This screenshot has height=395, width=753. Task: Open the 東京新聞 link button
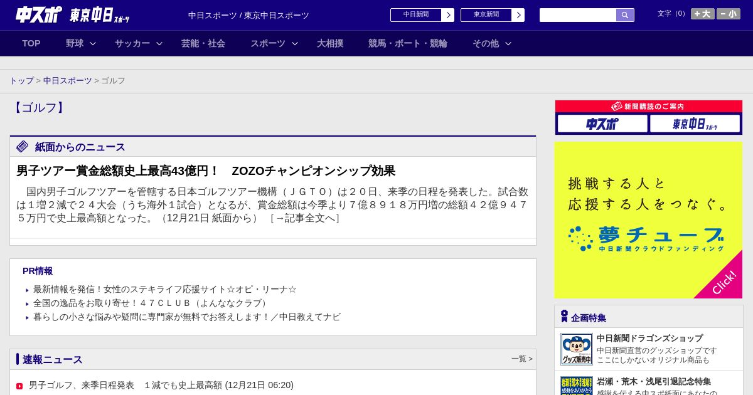point(486,15)
